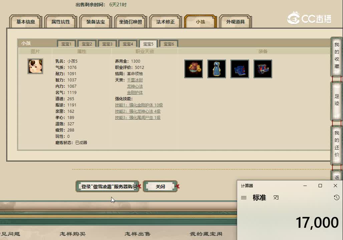Toggle Calculator keep-on-top icon
This screenshot has width=343, height=240.
(276, 198)
